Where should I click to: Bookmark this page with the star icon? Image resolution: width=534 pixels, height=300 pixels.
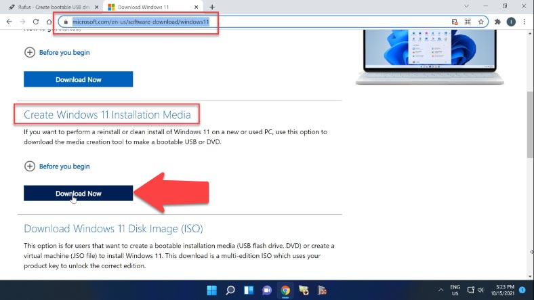481,22
